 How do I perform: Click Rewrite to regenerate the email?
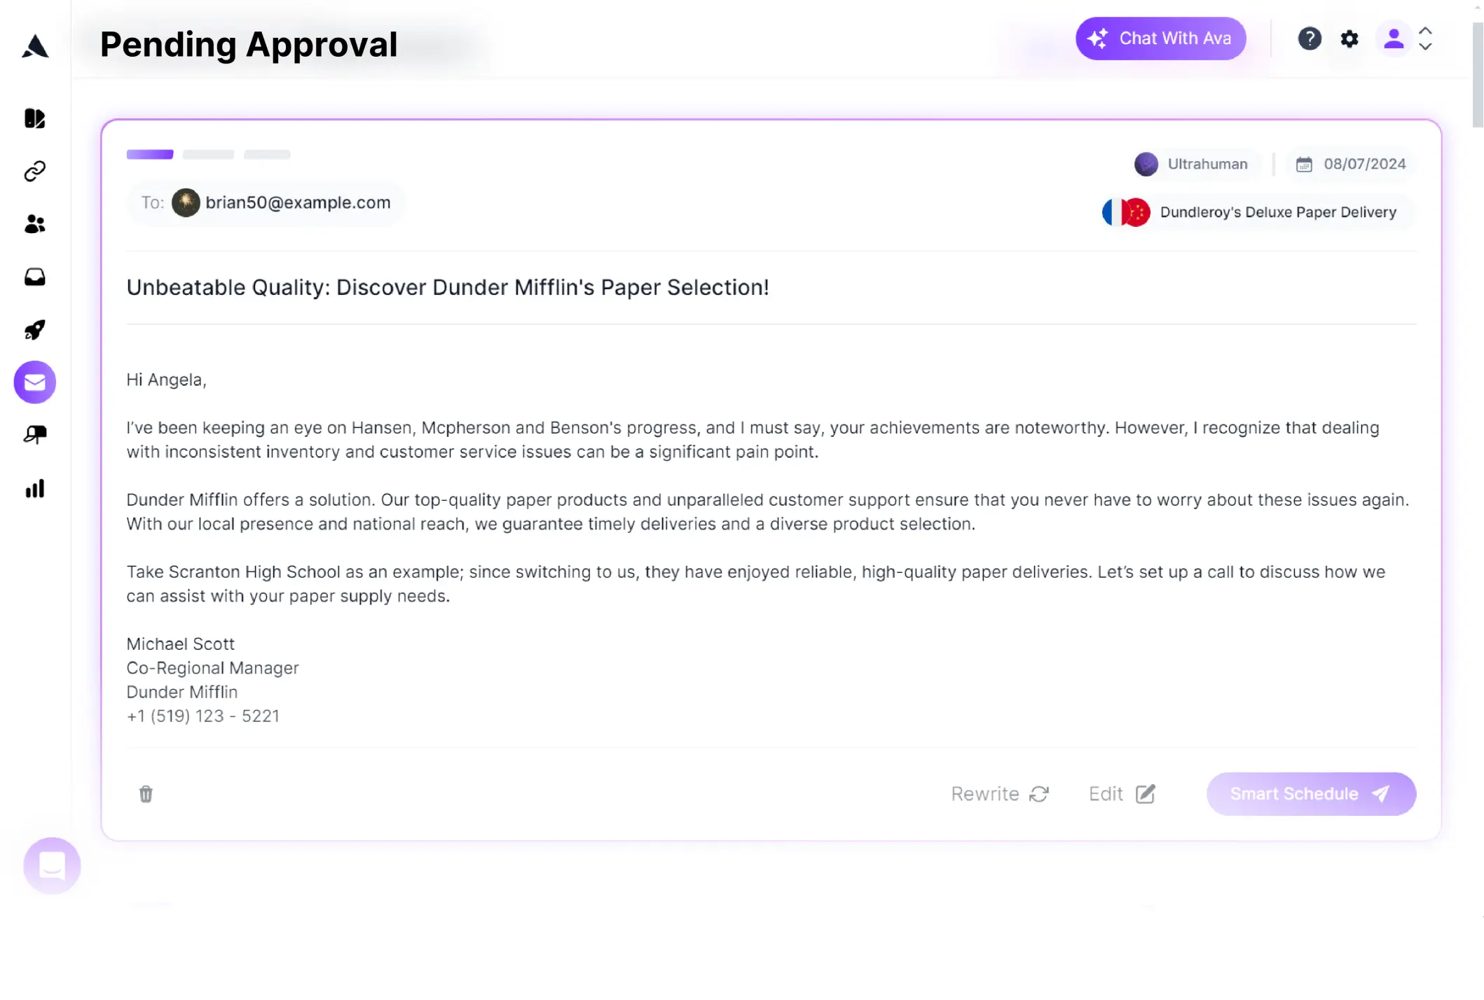click(x=1000, y=794)
